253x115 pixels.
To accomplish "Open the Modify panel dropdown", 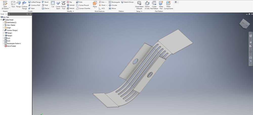I will [71, 11].
